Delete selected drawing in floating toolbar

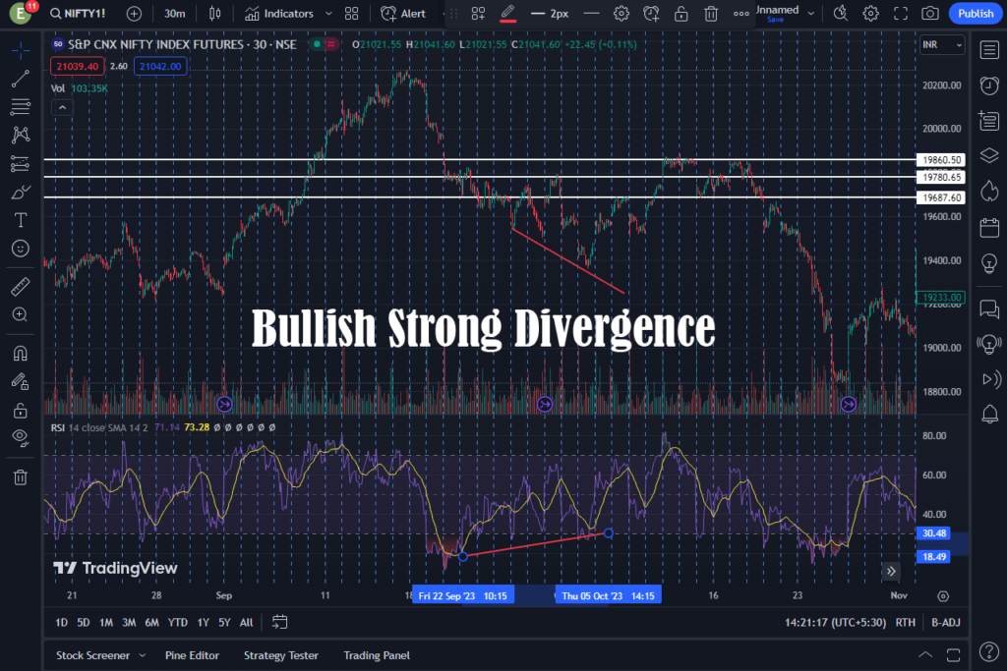(x=711, y=14)
